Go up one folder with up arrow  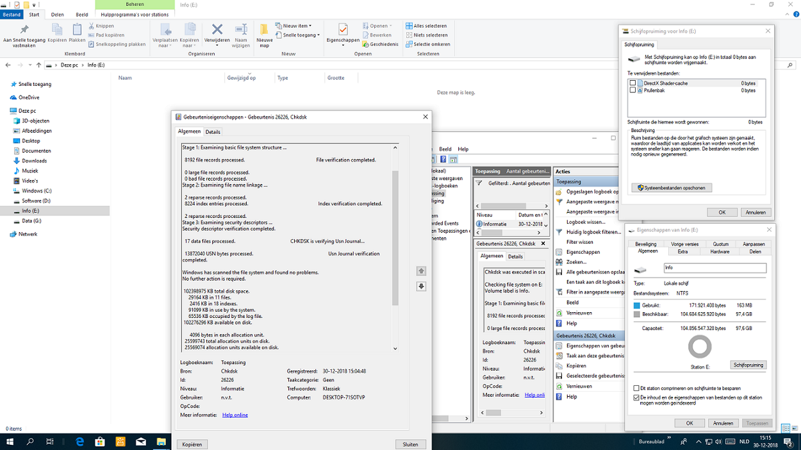point(39,65)
